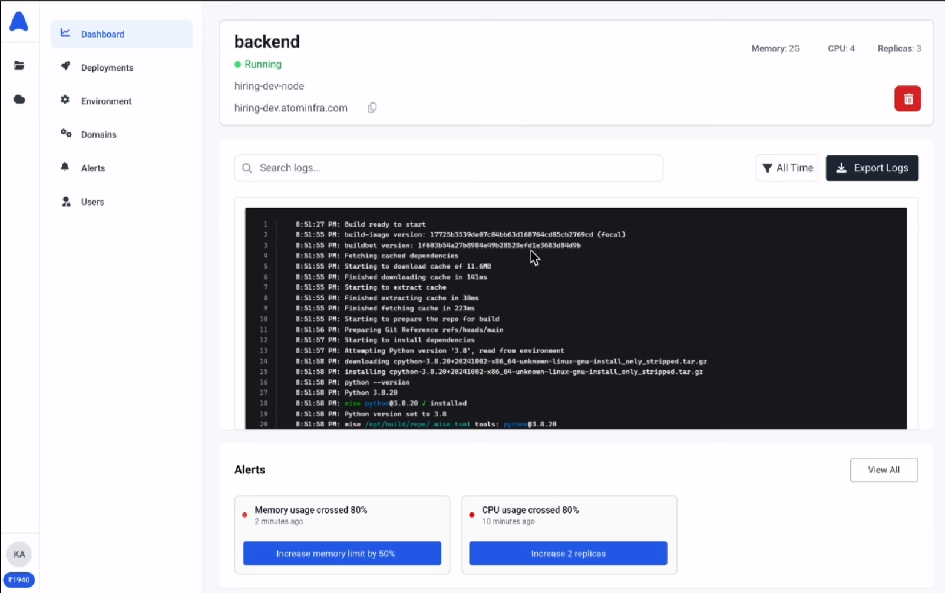Open the folder icon in the left rail

19,65
